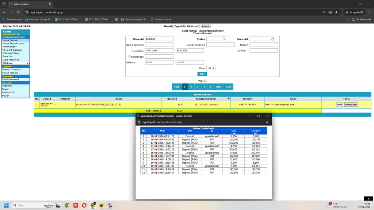
Task: Open Payment Gateway sidebar item
Action: coord(12,50)
